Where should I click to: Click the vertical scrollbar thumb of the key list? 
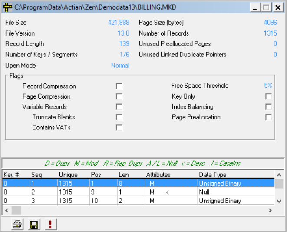pyautogui.click(x=279, y=184)
